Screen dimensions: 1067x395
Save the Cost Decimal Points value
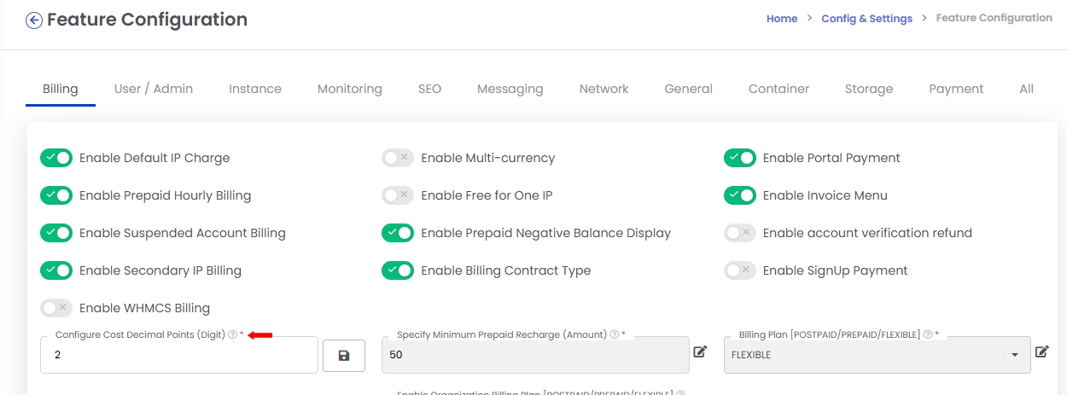(x=344, y=355)
